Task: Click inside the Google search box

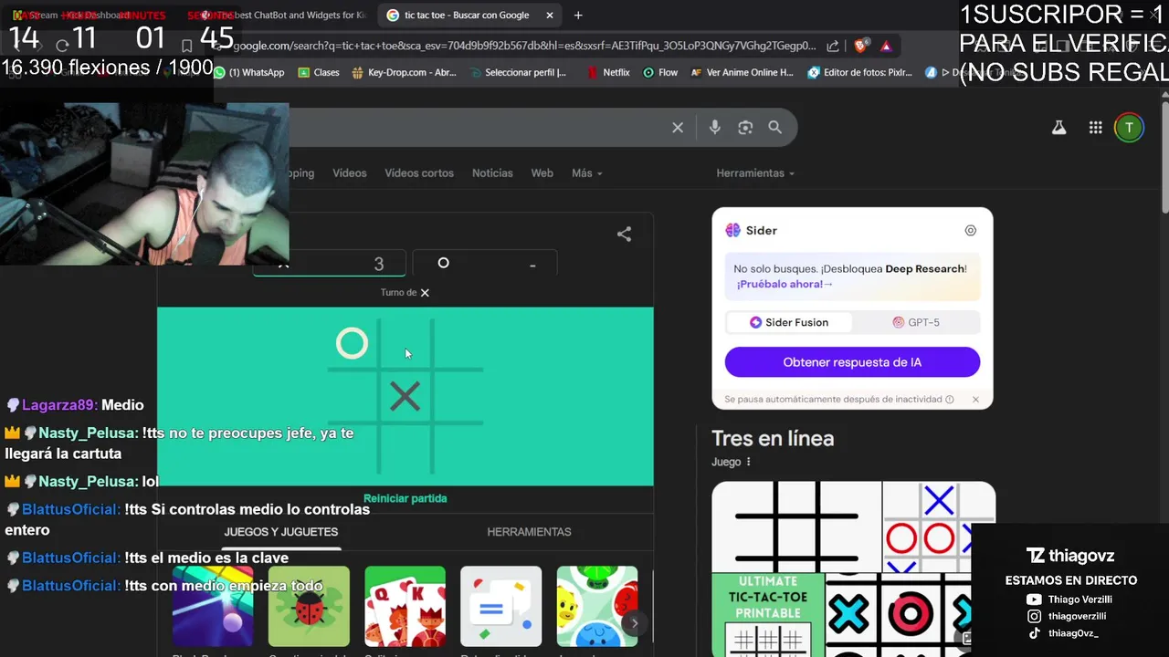Action: pyautogui.click(x=475, y=128)
